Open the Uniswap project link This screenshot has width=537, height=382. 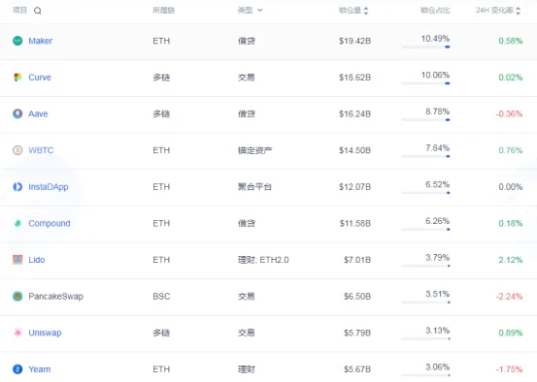pyautogui.click(x=45, y=333)
